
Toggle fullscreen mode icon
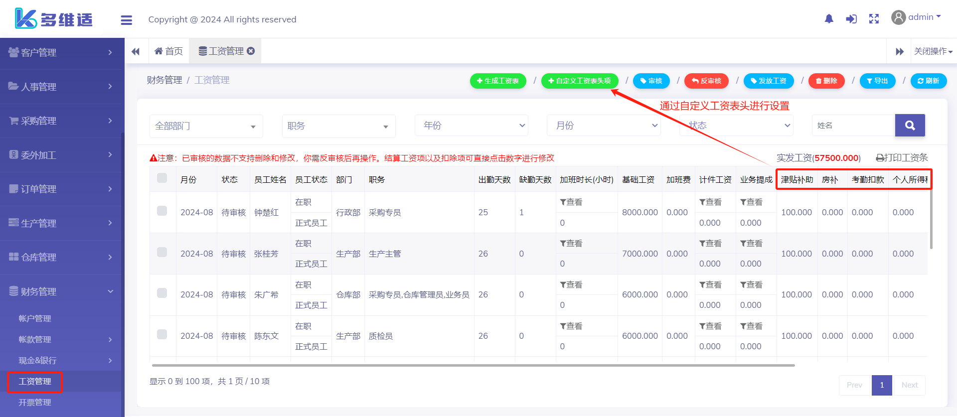874,19
